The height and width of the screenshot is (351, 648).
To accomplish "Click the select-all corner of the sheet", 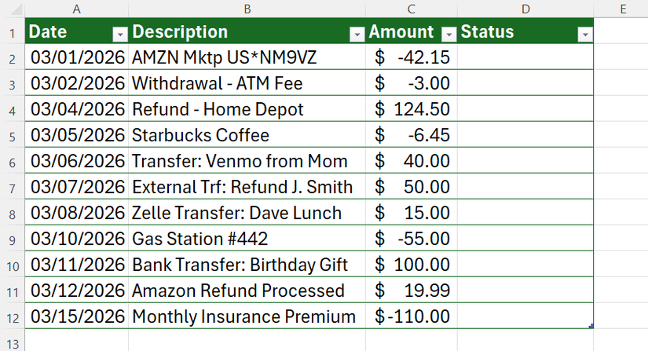I will (x=12, y=9).
